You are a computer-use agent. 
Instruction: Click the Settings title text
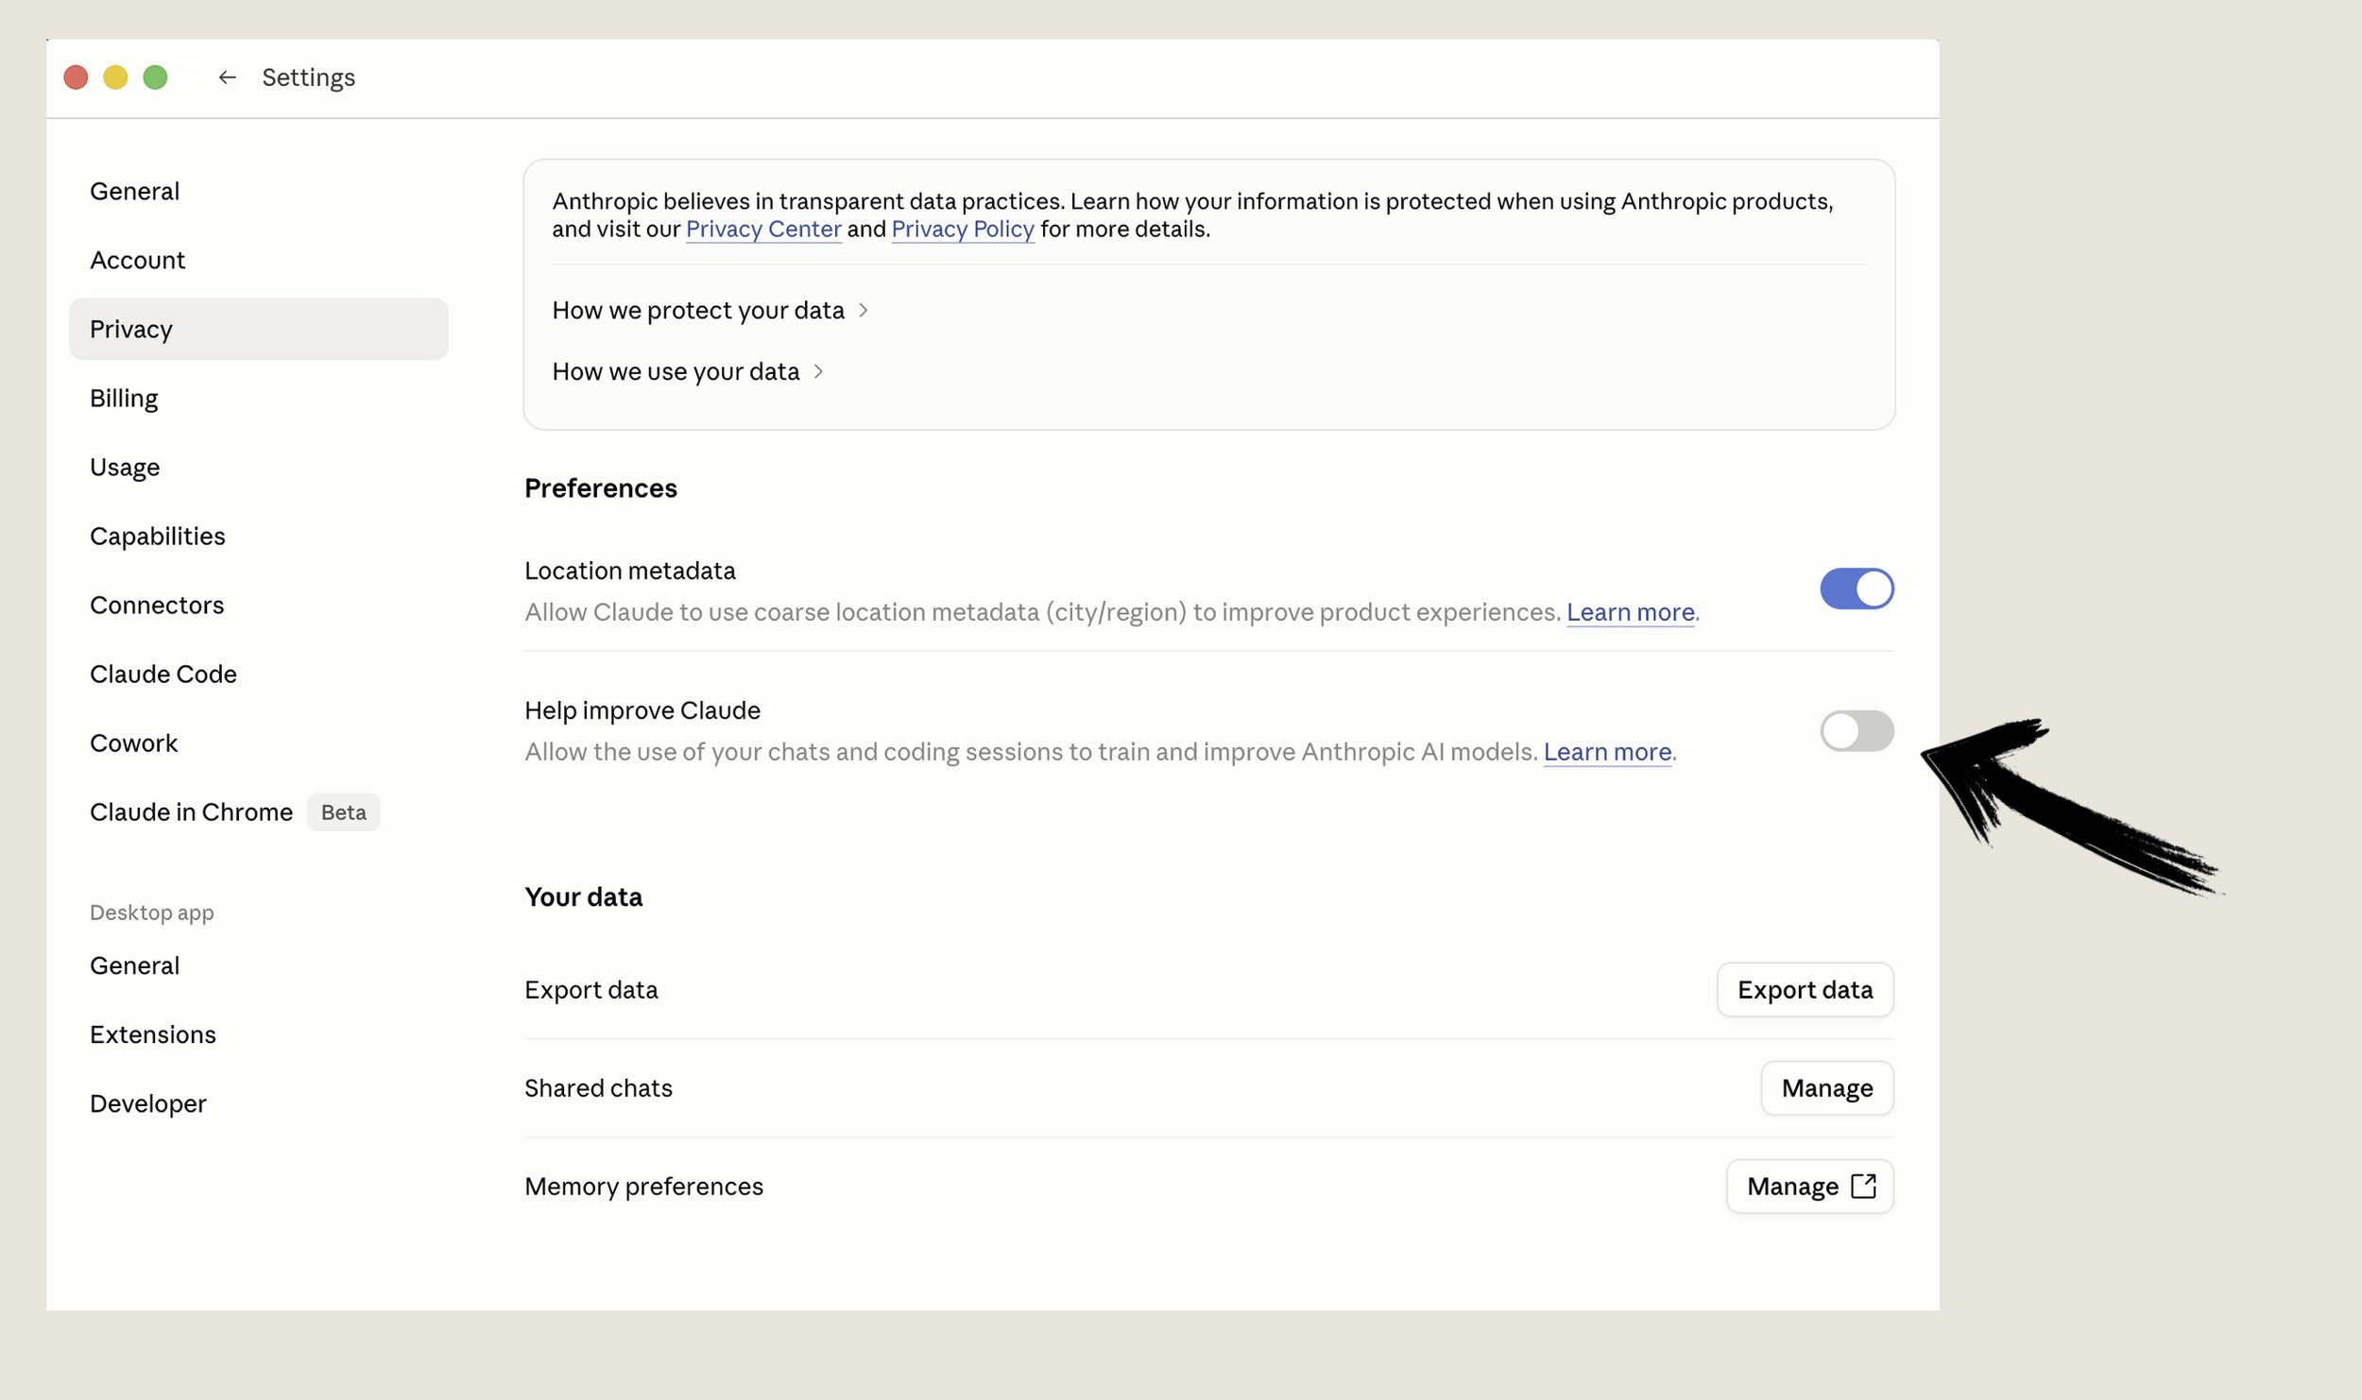tap(309, 77)
